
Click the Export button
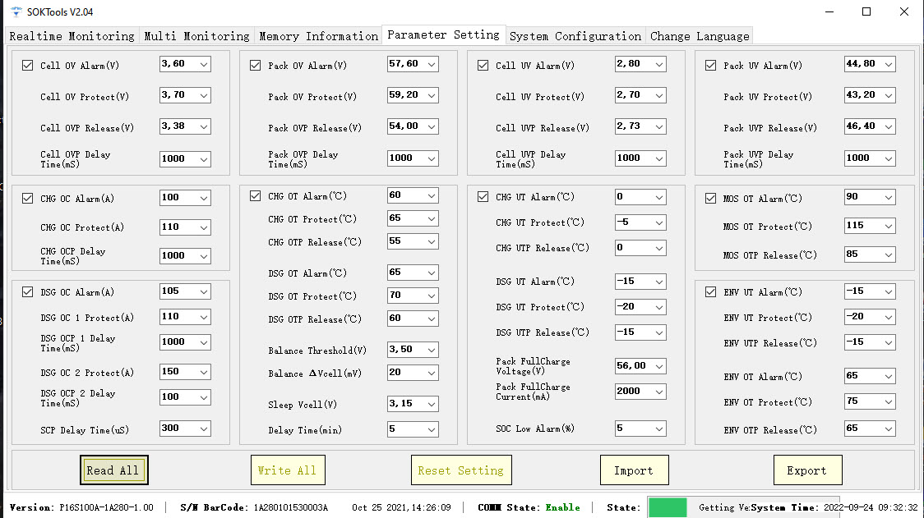point(807,470)
